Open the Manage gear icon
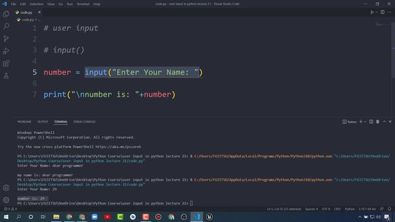This screenshot has height=222, width=395. click(6, 200)
